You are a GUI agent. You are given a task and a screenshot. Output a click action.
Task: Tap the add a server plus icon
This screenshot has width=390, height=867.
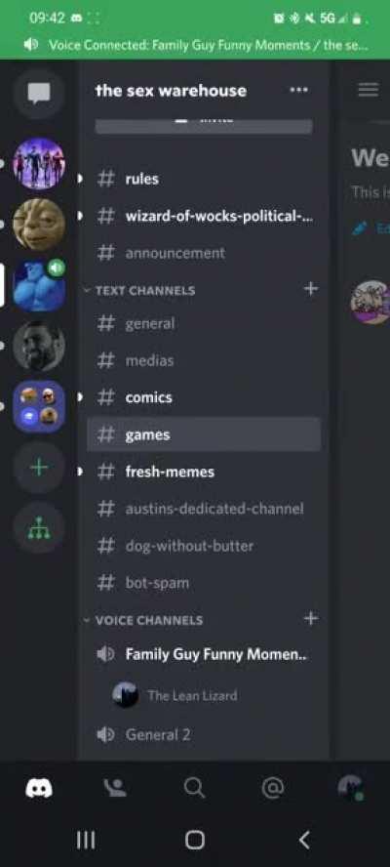click(39, 468)
